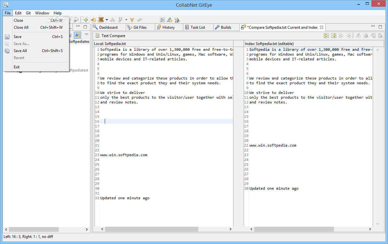Click compare toolbar Previous Difference icon

(366, 35)
